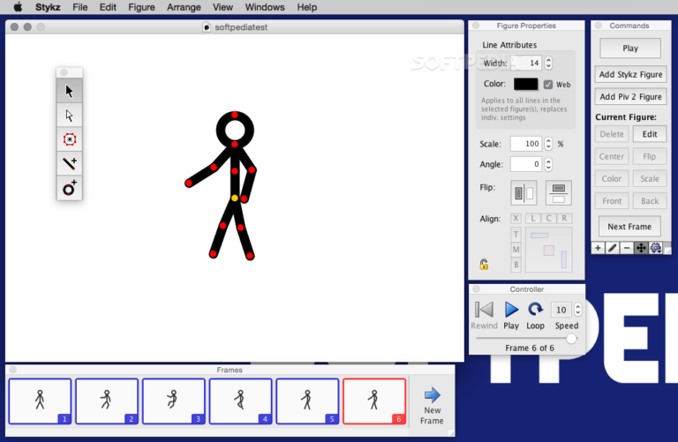The image size is (678, 442).
Task: Click the Next Frame button
Action: coord(629,227)
